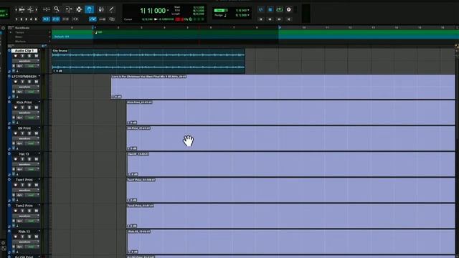This screenshot has width=459, height=258.
Task: Solo the Kick Print track
Action: tap(29, 107)
